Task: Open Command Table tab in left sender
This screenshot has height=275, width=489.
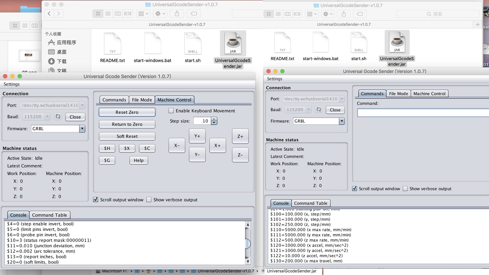Action: (50, 215)
